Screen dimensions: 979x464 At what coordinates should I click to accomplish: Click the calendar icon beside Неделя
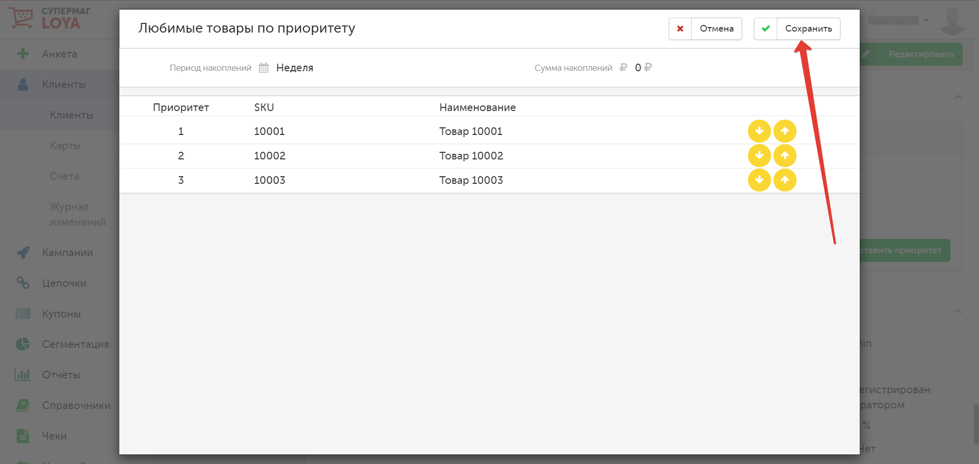tap(264, 68)
